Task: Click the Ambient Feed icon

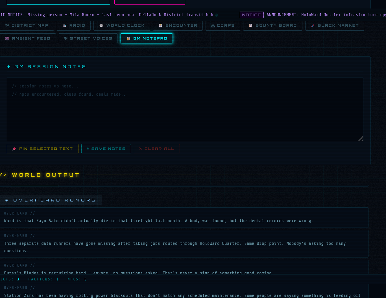Action: point(7,38)
